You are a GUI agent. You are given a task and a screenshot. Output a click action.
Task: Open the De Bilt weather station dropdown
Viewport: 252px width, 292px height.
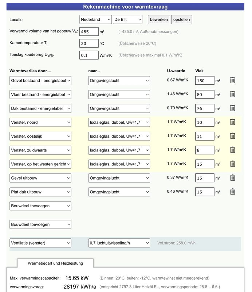pos(127,19)
